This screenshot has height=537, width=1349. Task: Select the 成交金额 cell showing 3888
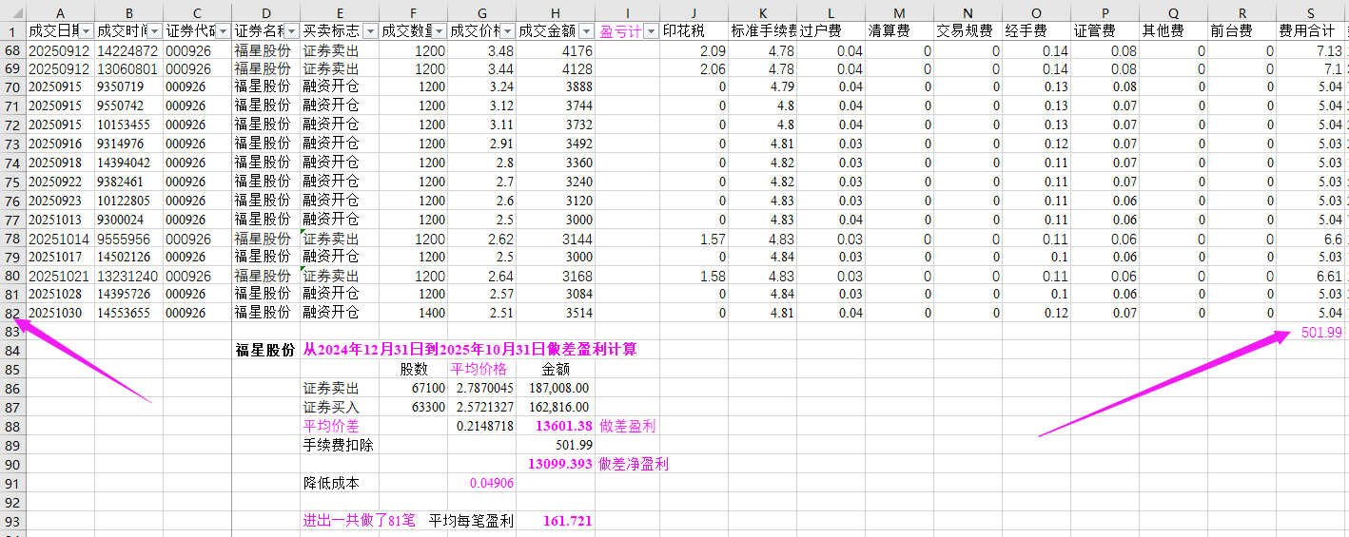point(556,87)
